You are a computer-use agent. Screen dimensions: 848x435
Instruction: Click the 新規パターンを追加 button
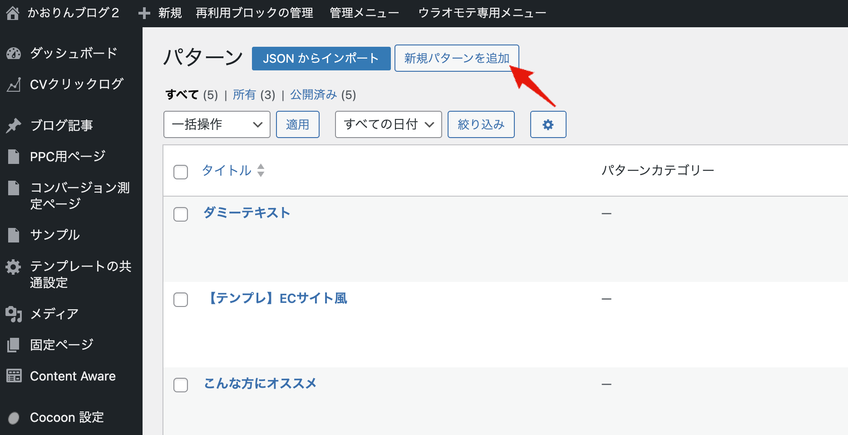pyautogui.click(x=457, y=58)
